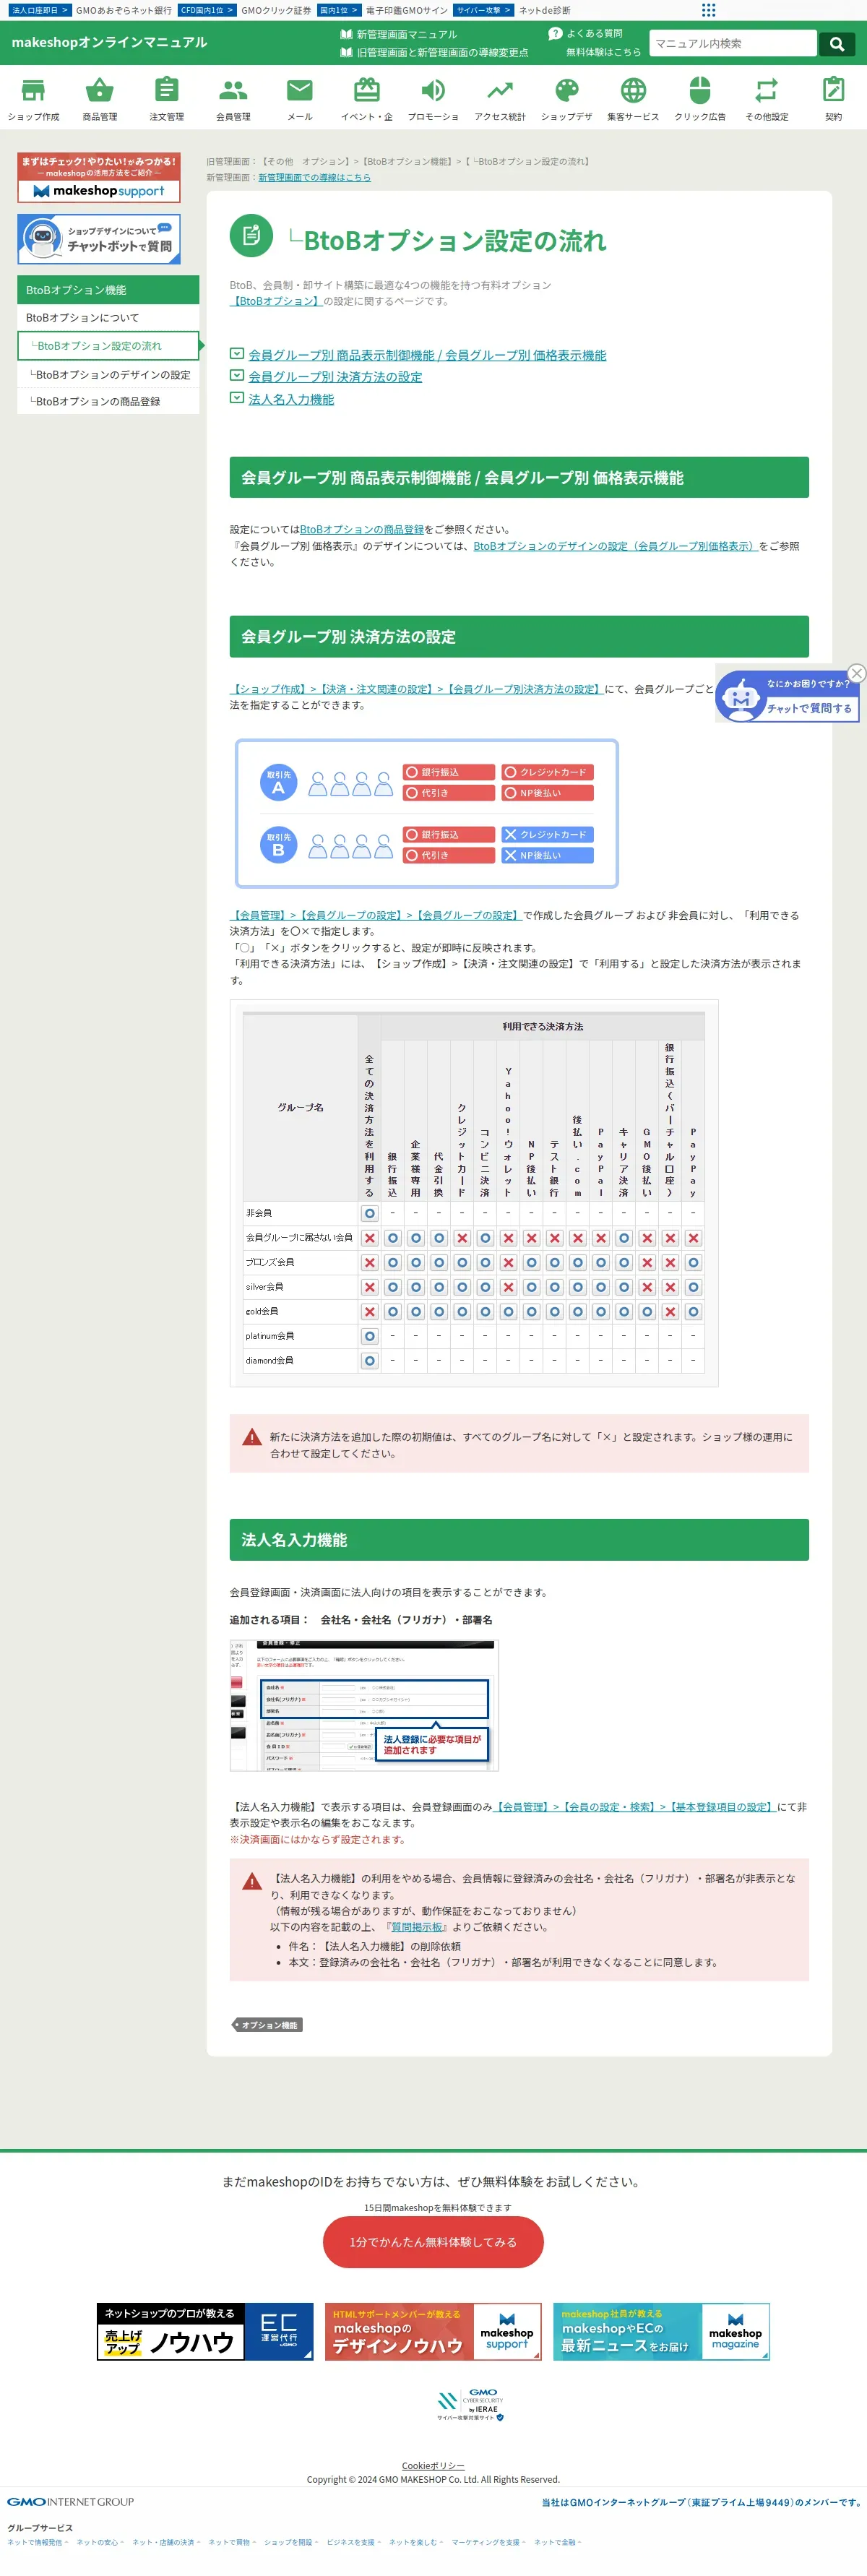Toggle gold会員 all-payments X
The height and width of the screenshot is (2576, 867).
pos(369,1311)
